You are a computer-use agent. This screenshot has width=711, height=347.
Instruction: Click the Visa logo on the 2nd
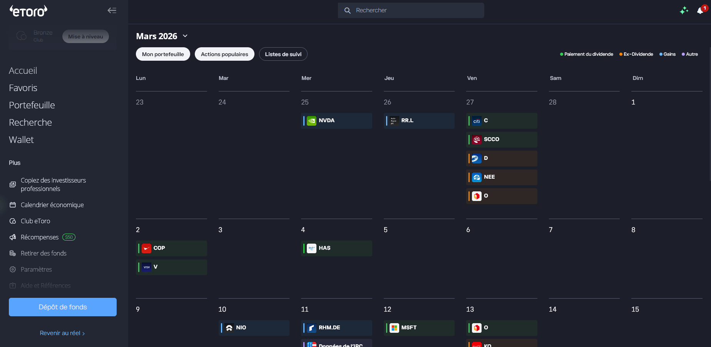[146, 267]
